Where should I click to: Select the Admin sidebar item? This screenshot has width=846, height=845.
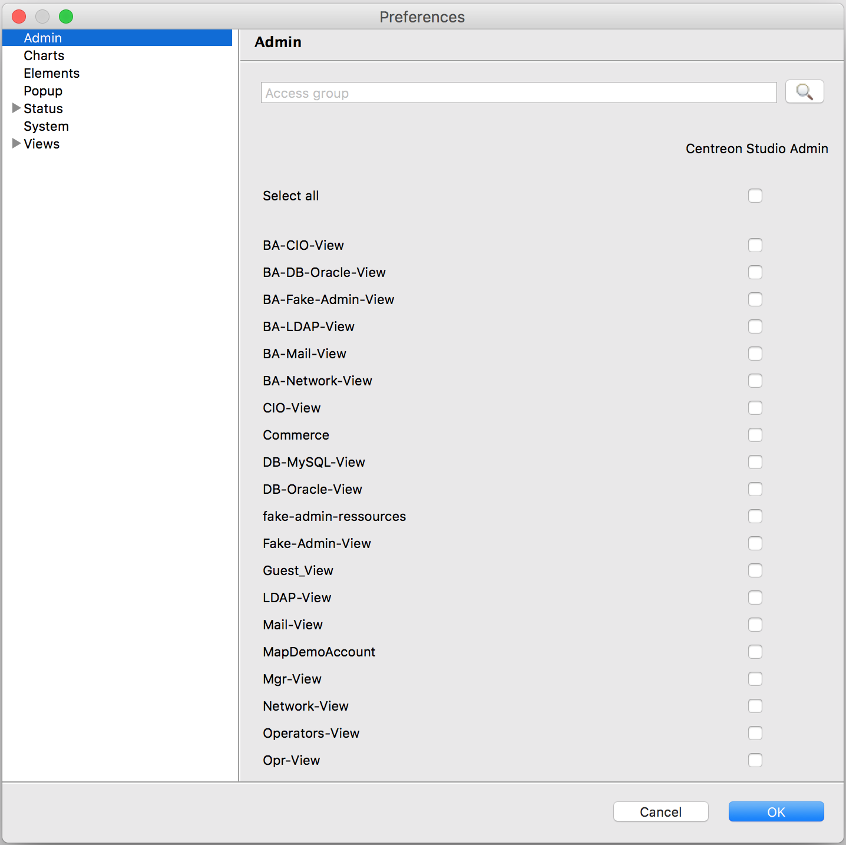point(43,38)
